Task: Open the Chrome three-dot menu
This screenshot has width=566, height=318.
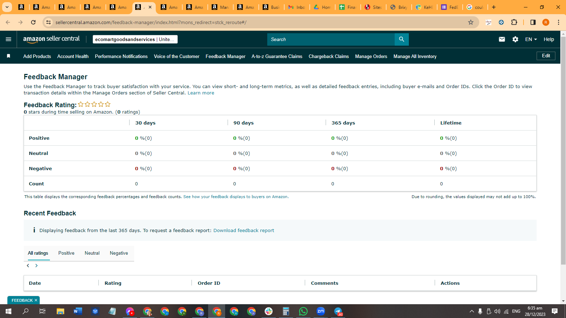Action: [559, 22]
